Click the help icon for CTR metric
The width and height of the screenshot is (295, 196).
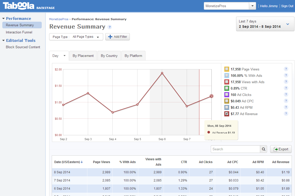(286, 88)
